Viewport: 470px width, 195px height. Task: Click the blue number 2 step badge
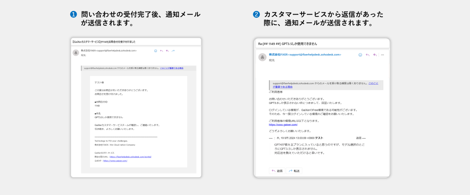(x=257, y=14)
